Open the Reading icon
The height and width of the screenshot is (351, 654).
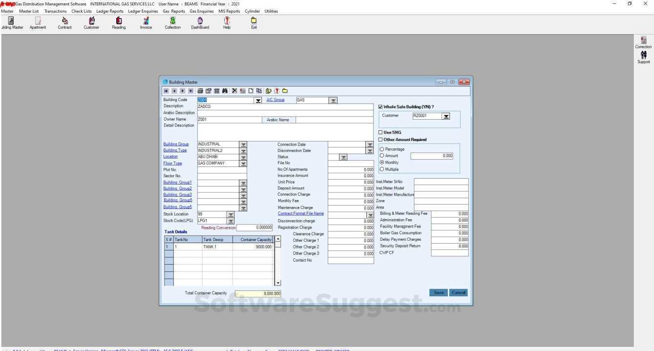click(118, 22)
